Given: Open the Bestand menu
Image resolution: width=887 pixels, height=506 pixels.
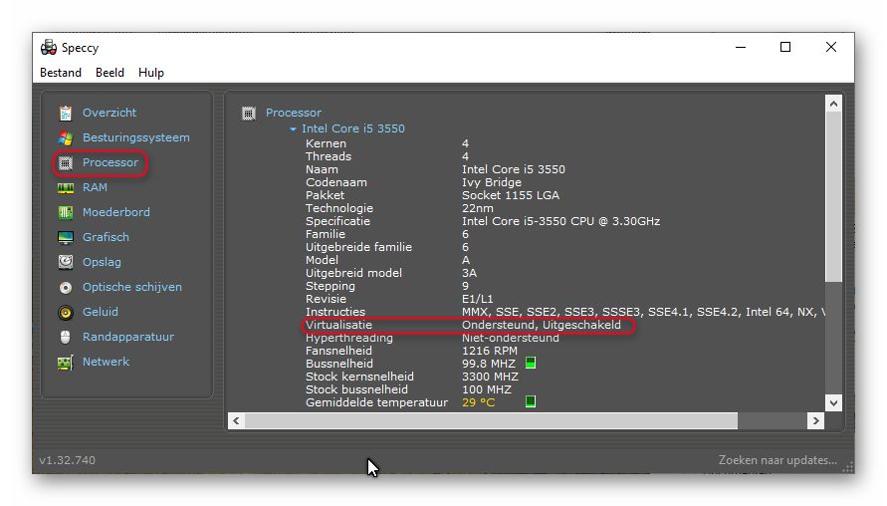Looking at the screenshot, I should tap(61, 73).
